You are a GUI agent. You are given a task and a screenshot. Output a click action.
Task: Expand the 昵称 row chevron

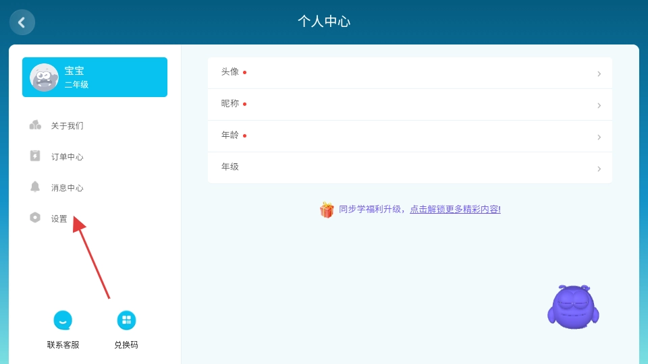click(599, 105)
